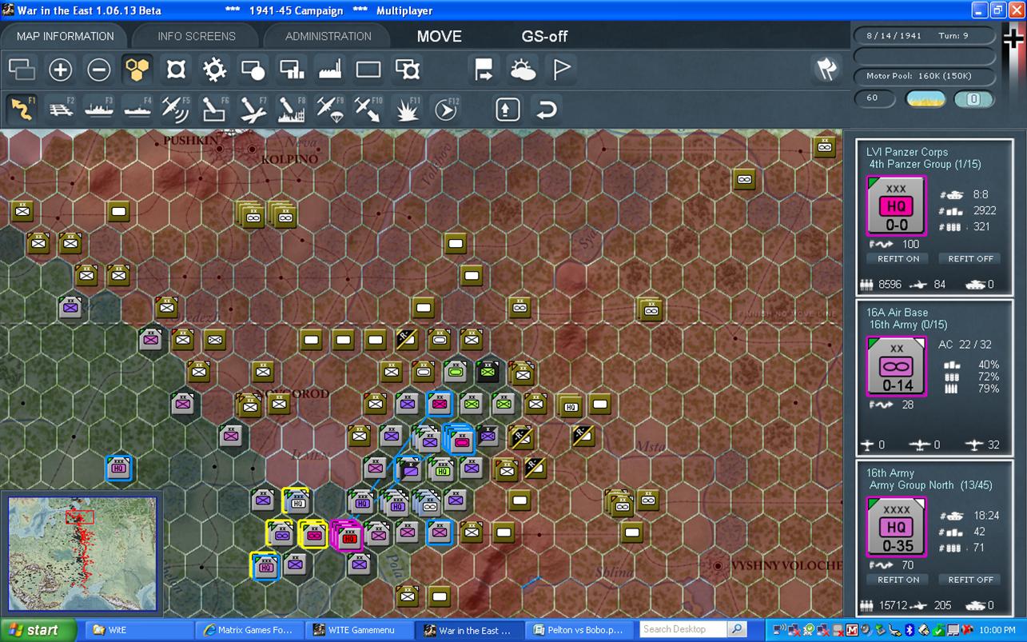The height and width of the screenshot is (642, 1027).
Task: Click the PUSHKIN city label
Action: [191, 141]
